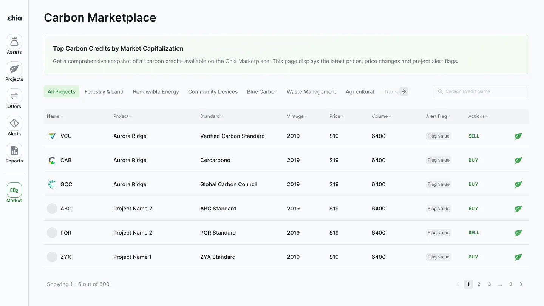Switch to Forestry & Land tab
This screenshot has height=306, width=544.
pyautogui.click(x=104, y=91)
